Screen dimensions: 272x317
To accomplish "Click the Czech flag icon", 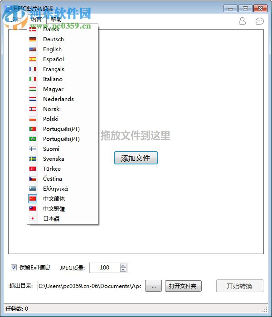I will coord(33,179).
